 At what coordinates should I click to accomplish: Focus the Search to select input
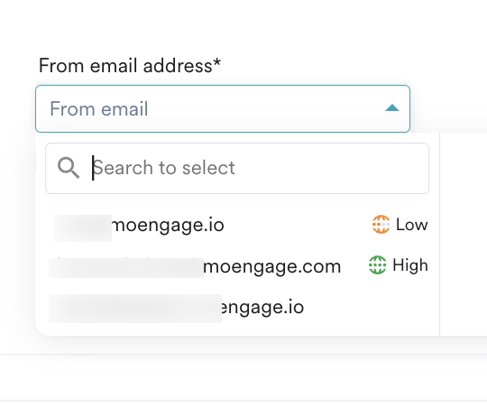[x=237, y=168]
